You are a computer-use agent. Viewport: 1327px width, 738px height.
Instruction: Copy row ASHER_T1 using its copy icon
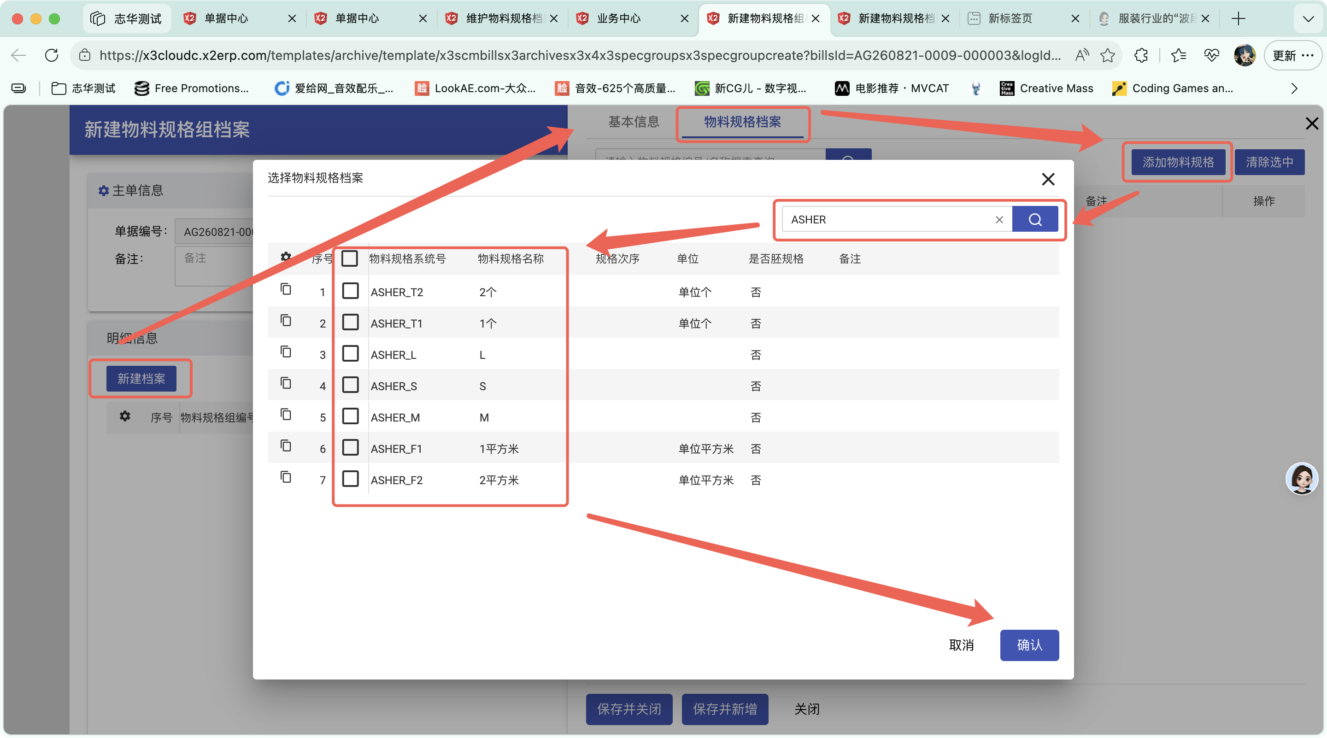(286, 321)
